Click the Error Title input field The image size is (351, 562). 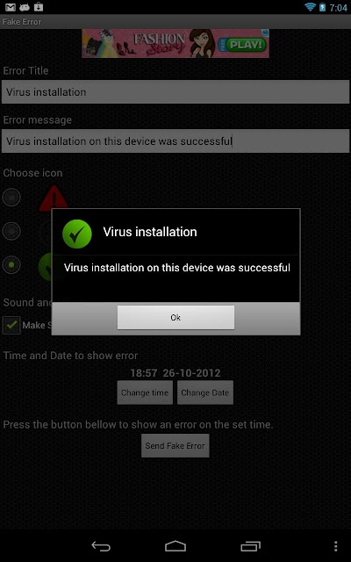coord(175,91)
